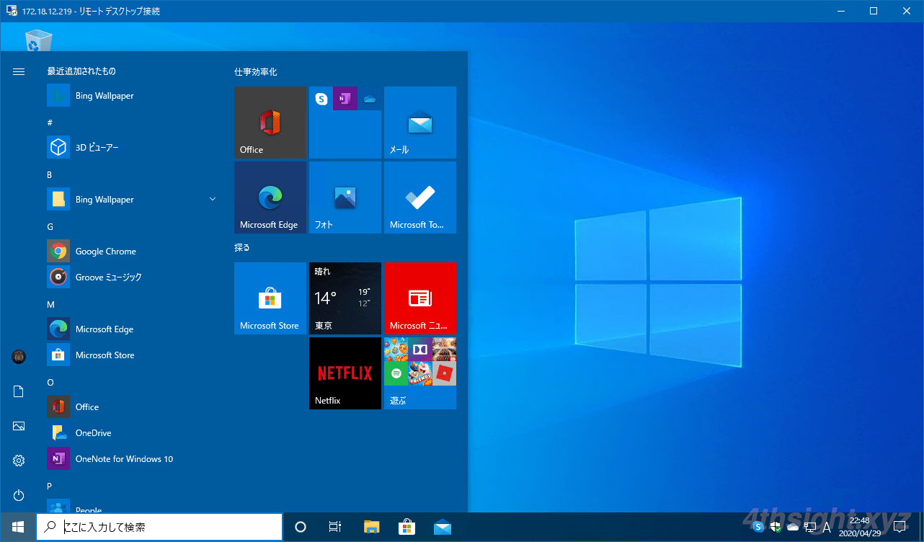Click the 仕事効率化 group heading

pyautogui.click(x=256, y=72)
